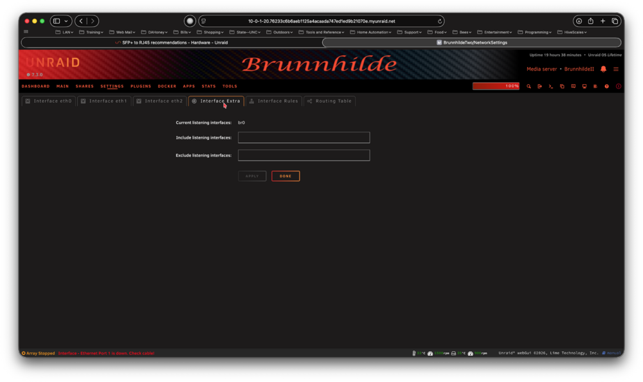Viewport: 643px width, 382px height.
Task: Switch to the Interface eth2 tab
Action: click(159, 101)
